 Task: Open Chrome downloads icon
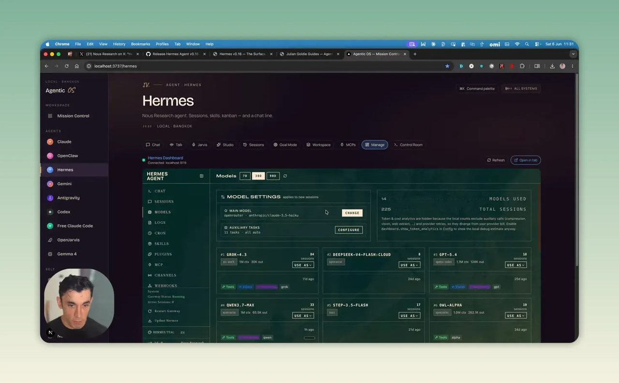tap(552, 66)
